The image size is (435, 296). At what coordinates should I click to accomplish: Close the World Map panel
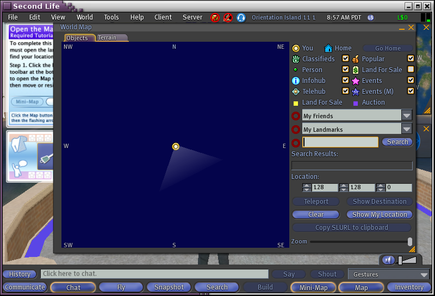[x=411, y=28]
